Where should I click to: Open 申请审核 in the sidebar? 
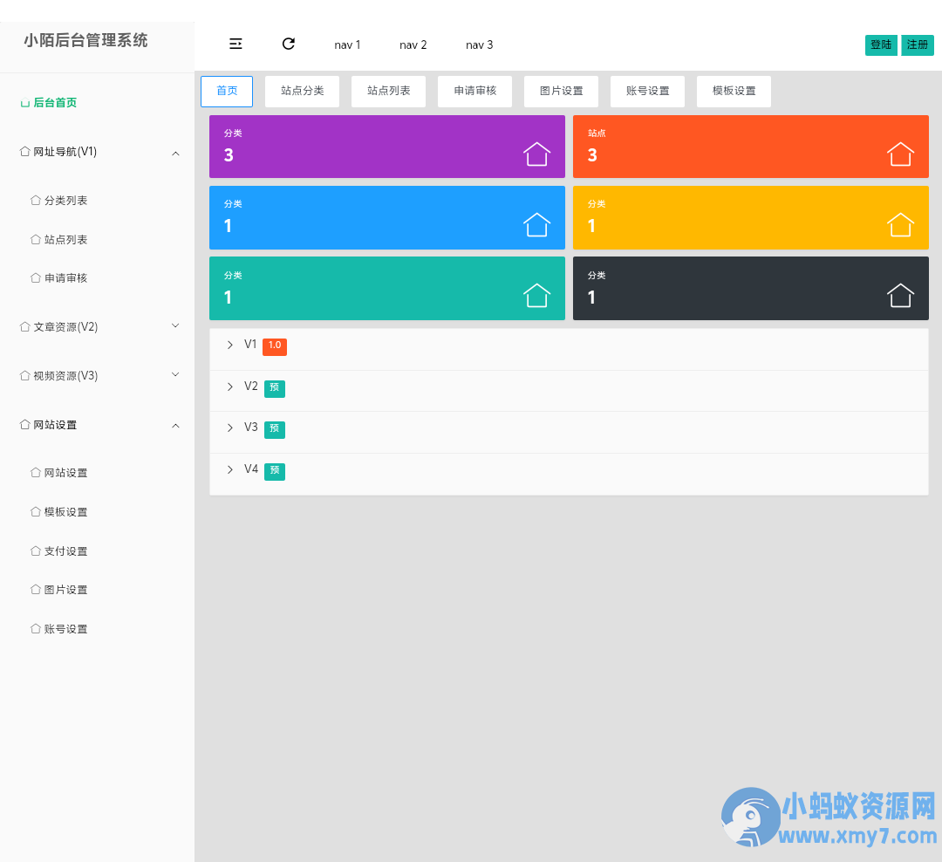(65, 277)
